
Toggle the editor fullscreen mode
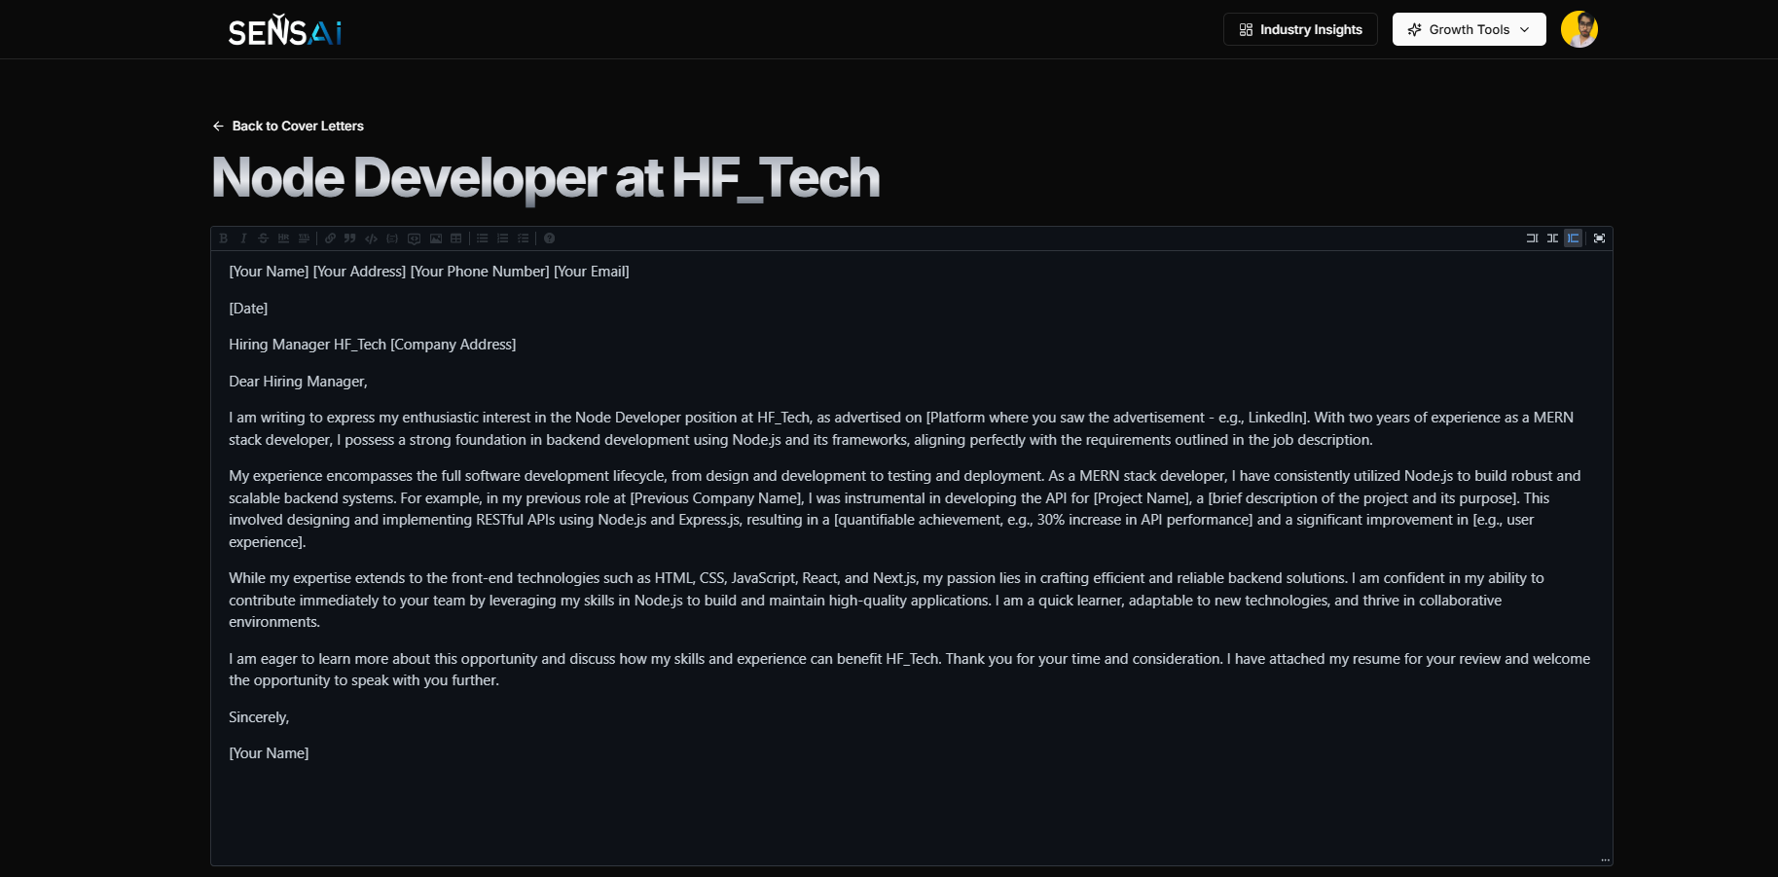pos(1599,238)
